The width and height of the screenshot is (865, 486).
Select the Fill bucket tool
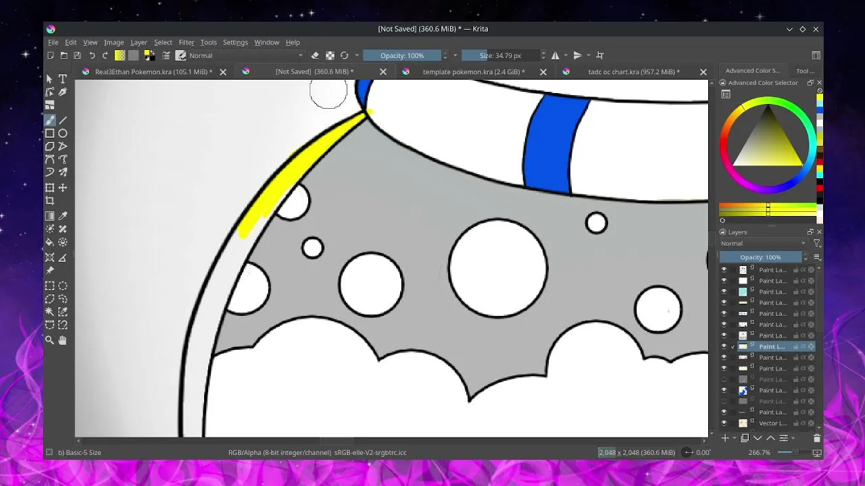50,242
